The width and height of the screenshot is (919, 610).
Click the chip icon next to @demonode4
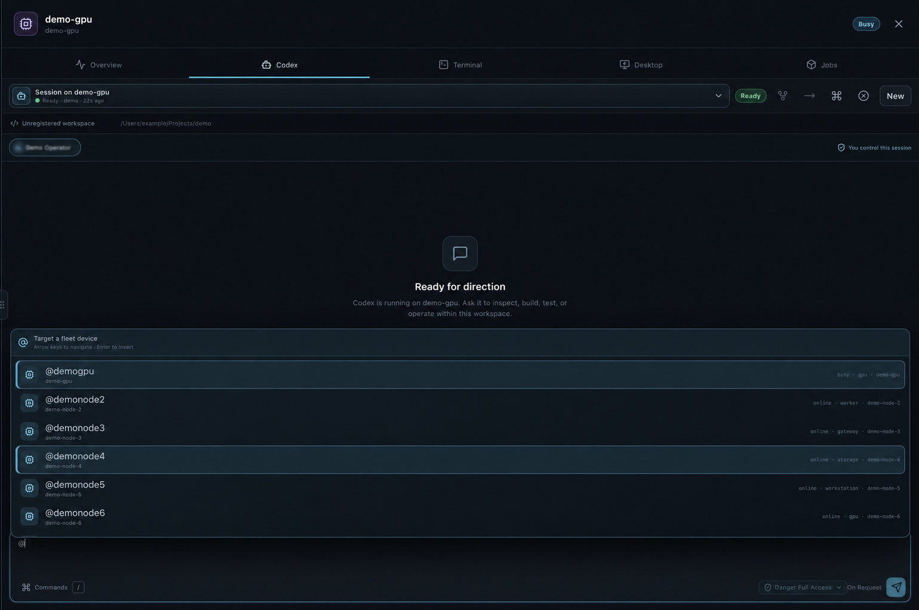coord(29,460)
